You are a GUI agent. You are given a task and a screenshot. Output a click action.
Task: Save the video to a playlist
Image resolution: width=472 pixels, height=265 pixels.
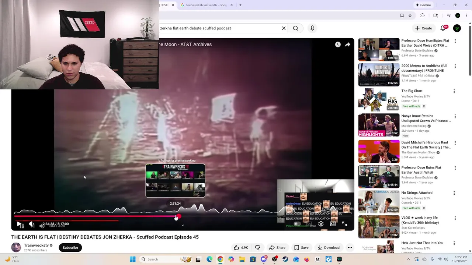point(301,248)
